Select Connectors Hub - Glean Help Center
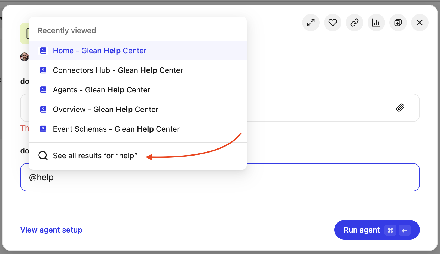This screenshot has width=440, height=254. pyautogui.click(x=138, y=70)
